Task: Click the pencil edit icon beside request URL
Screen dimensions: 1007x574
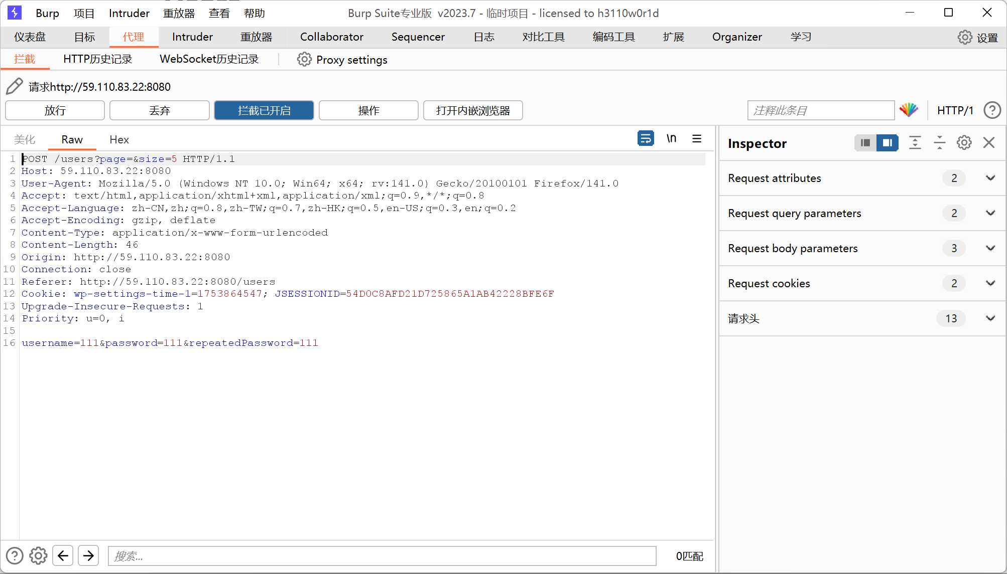Action: pyautogui.click(x=15, y=86)
